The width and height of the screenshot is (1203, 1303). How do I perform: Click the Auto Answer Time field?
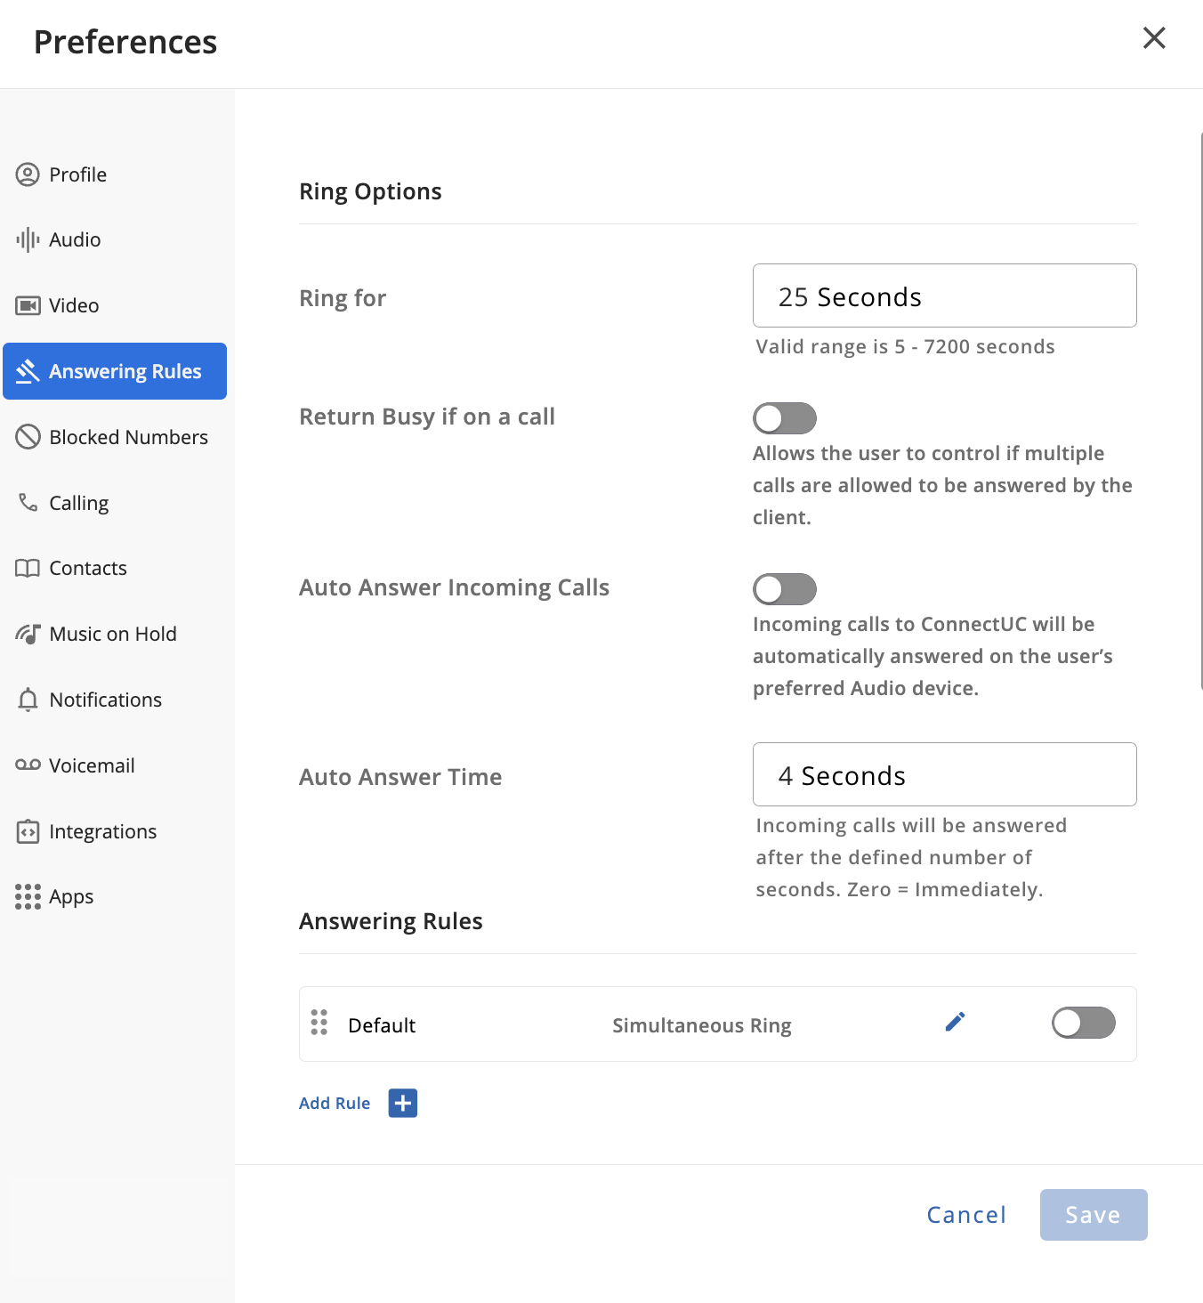[944, 775]
